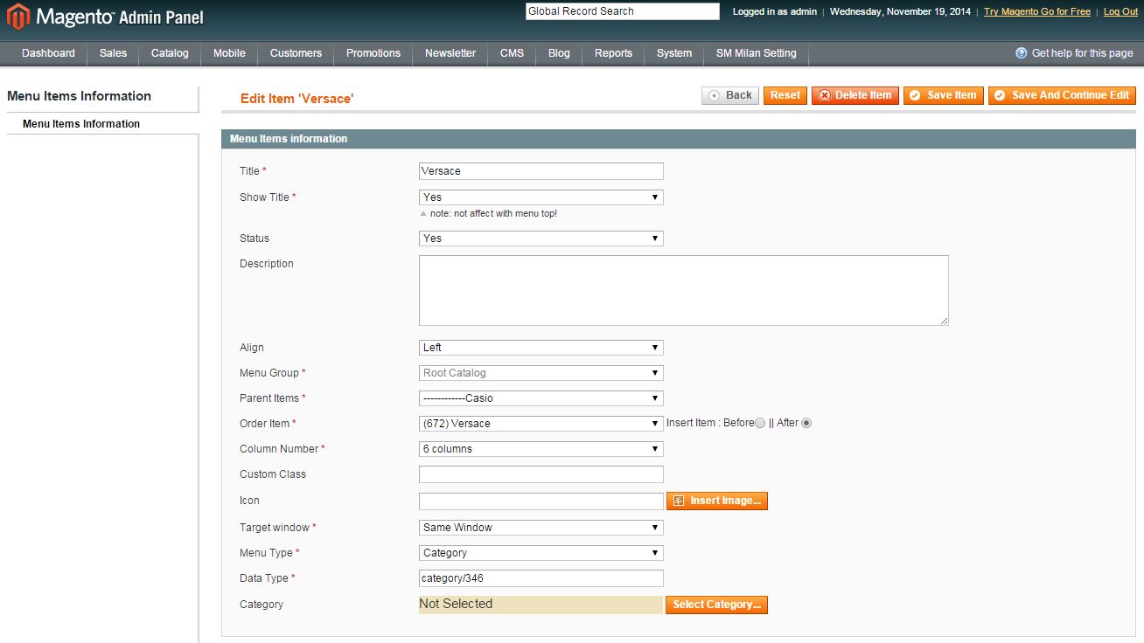Open the Target window dropdown
The height and width of the screenshot is (643, 1144).
541,528
